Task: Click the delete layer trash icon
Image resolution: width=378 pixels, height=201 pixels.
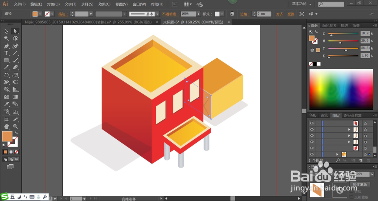Action: pos(368,160)
